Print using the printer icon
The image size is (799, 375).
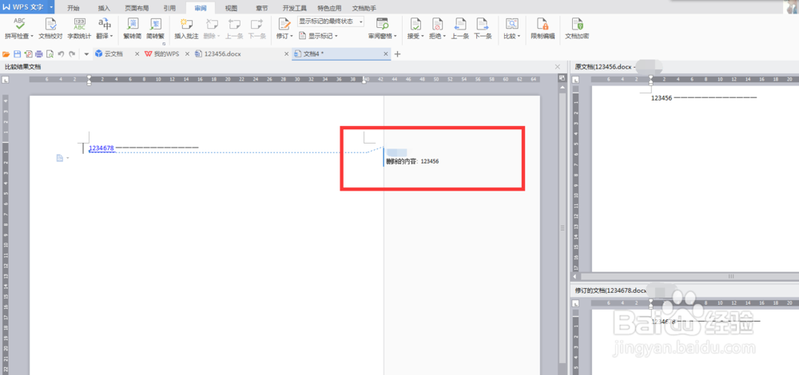tap(38, 54)
